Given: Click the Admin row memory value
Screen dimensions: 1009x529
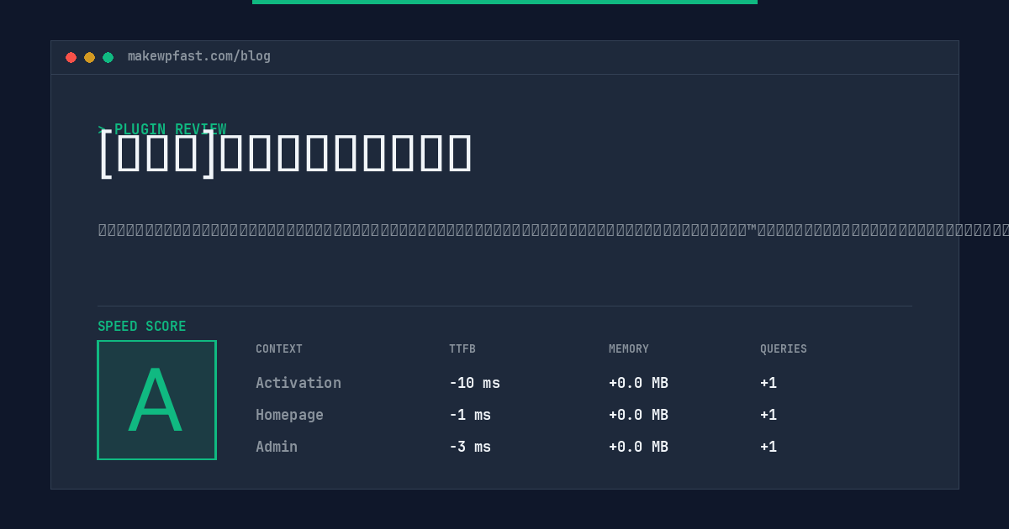Looking at the screenshot, I should (638, 447).
